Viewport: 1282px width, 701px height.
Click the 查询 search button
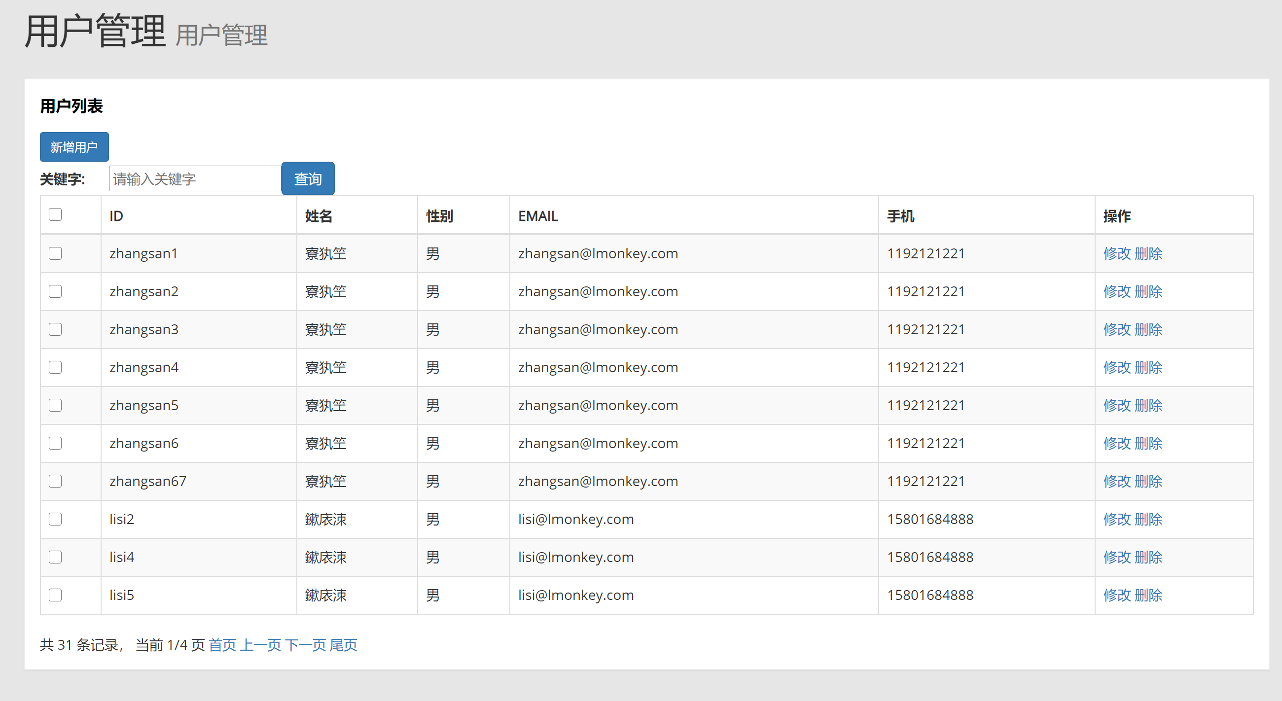tap(308, 178)
